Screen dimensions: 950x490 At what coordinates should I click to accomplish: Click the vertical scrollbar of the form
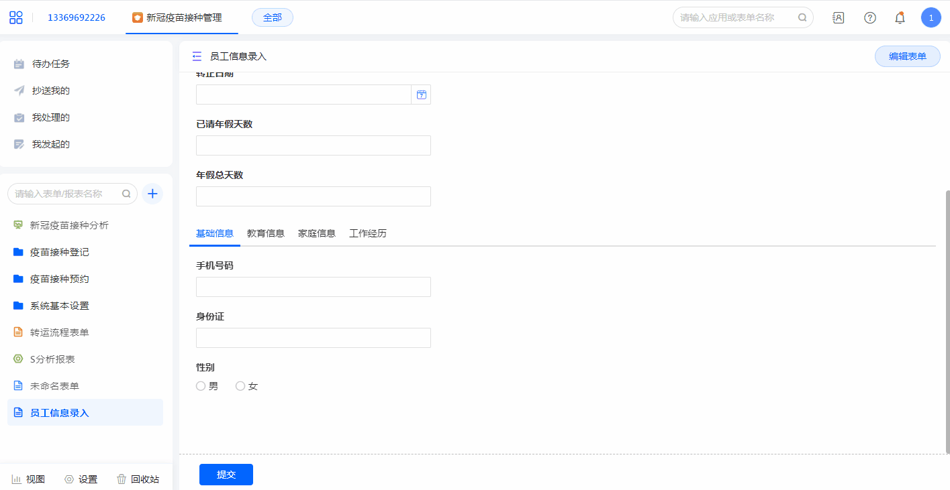pos(947,322)
